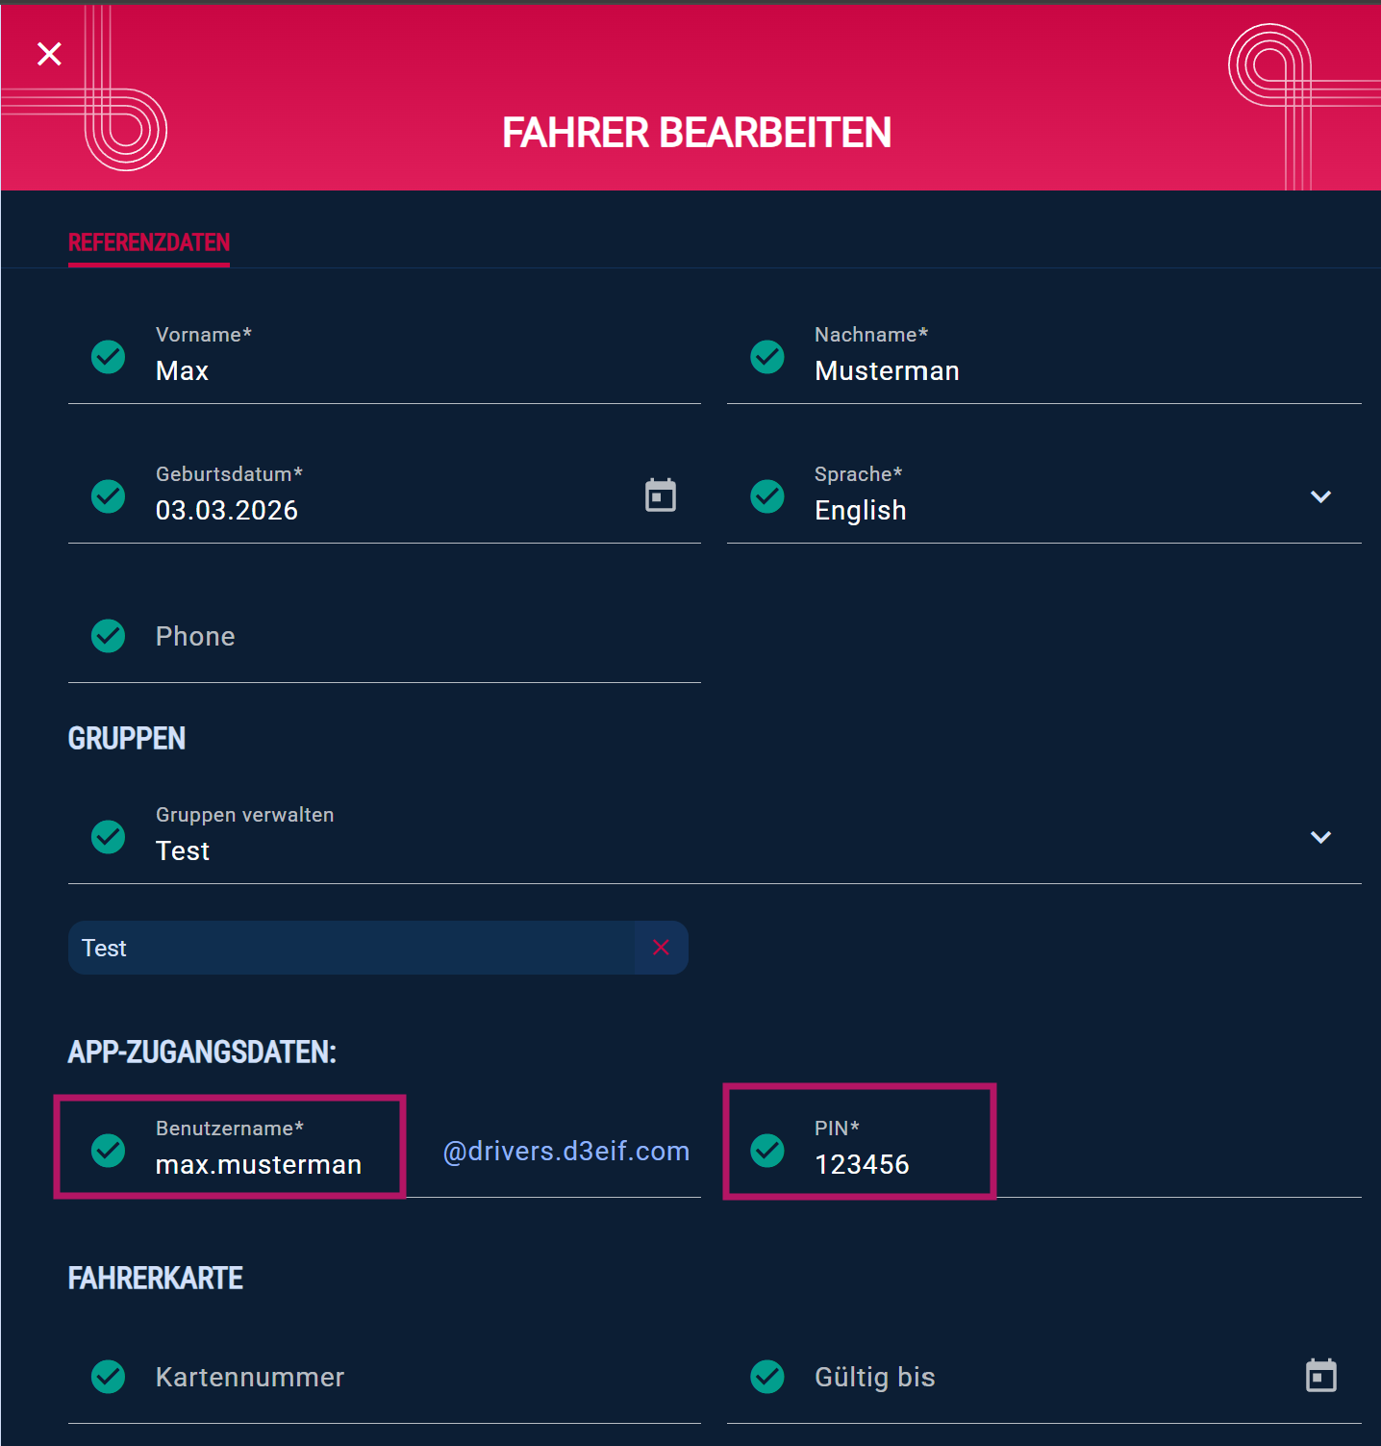Click the Kartennummer checkmark icon
The width and height of the screenshot is (1381, 1446).
click(x=108, y=1377)
